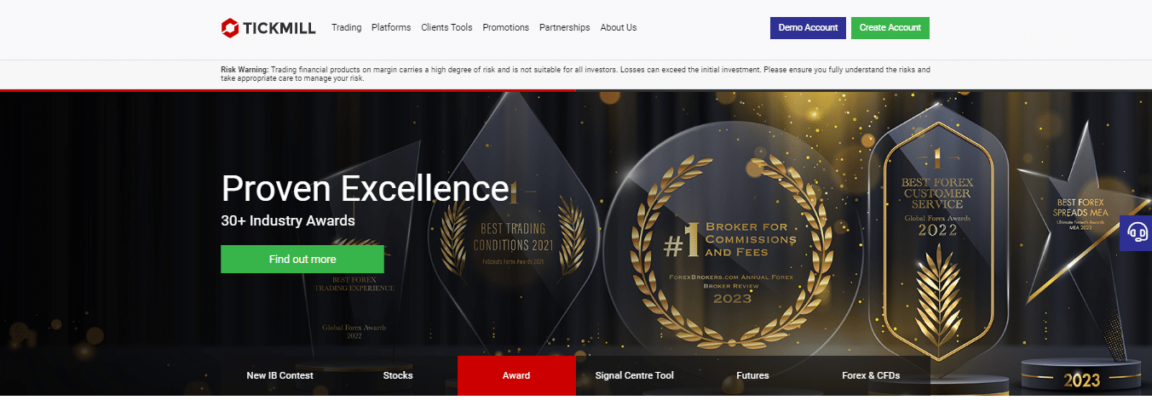Click the Risk Warning text
The height and width of the screenshot is (400, 1152).
point(575,73)
